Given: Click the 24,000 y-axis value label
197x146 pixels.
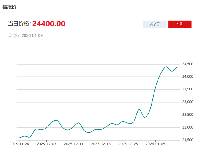Looking at the screenshot, I should coord(188,77).
